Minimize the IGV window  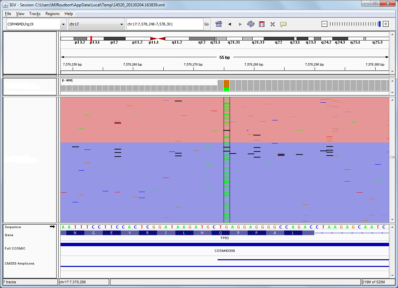point(366,4)
